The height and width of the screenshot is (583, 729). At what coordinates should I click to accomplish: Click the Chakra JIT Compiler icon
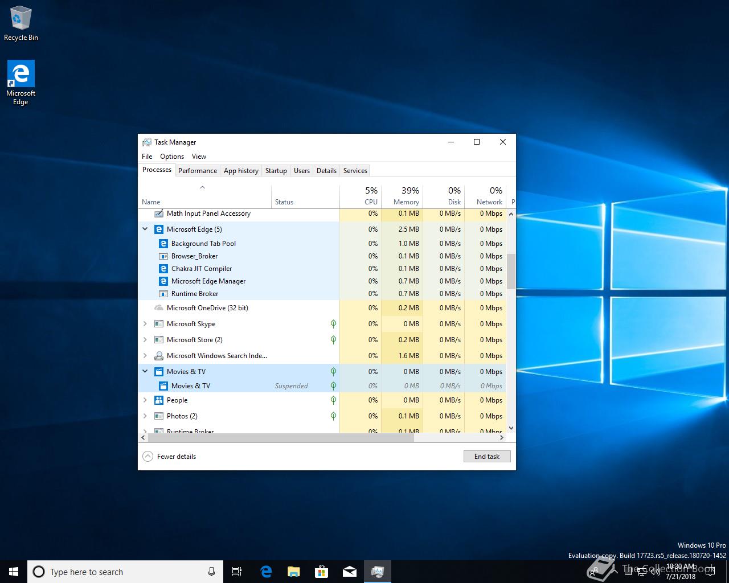(163, 269)
